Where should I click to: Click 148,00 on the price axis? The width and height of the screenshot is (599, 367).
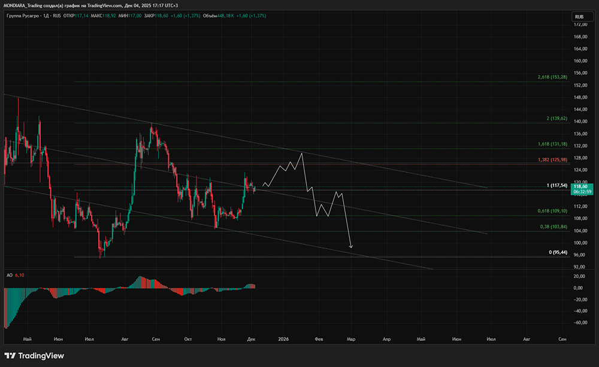click(580, 97)
